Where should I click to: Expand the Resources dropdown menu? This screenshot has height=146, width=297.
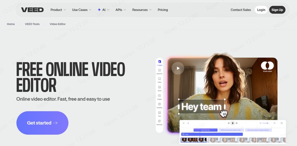[x=142, y=10]
